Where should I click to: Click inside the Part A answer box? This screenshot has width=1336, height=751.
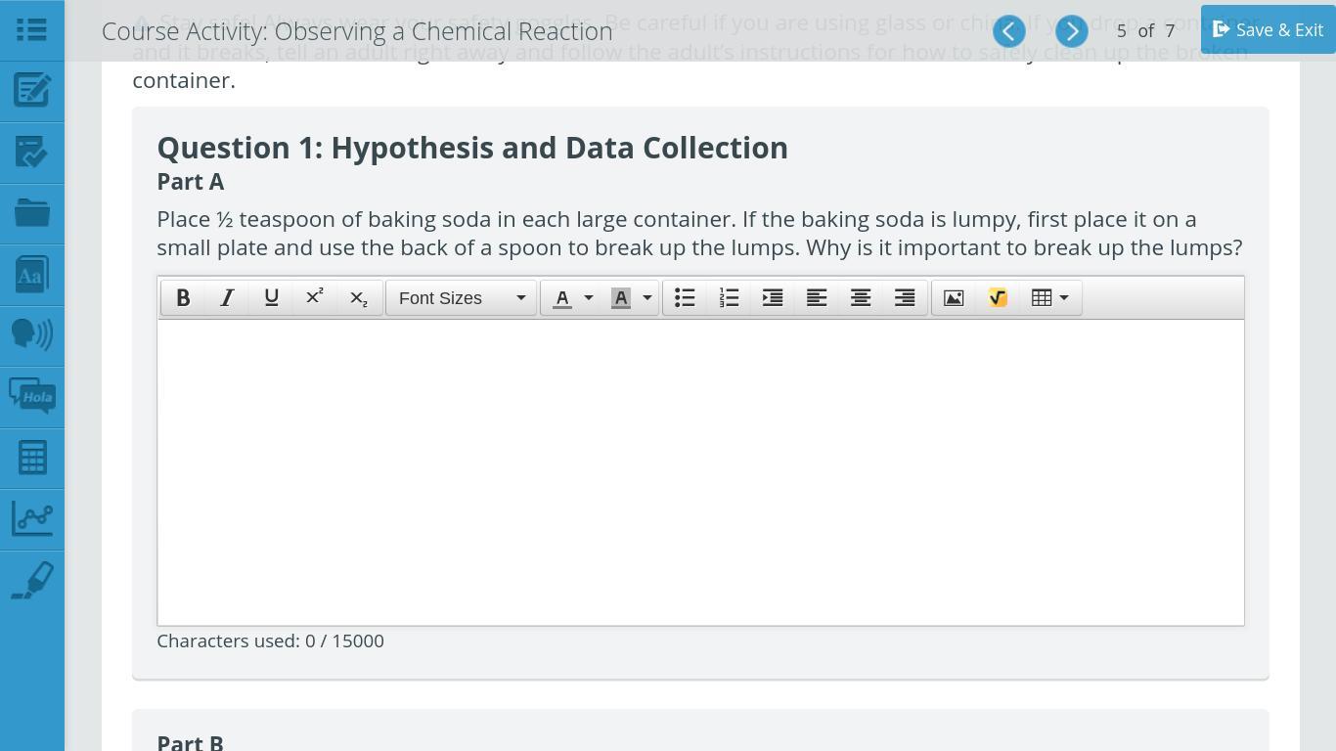700,471
